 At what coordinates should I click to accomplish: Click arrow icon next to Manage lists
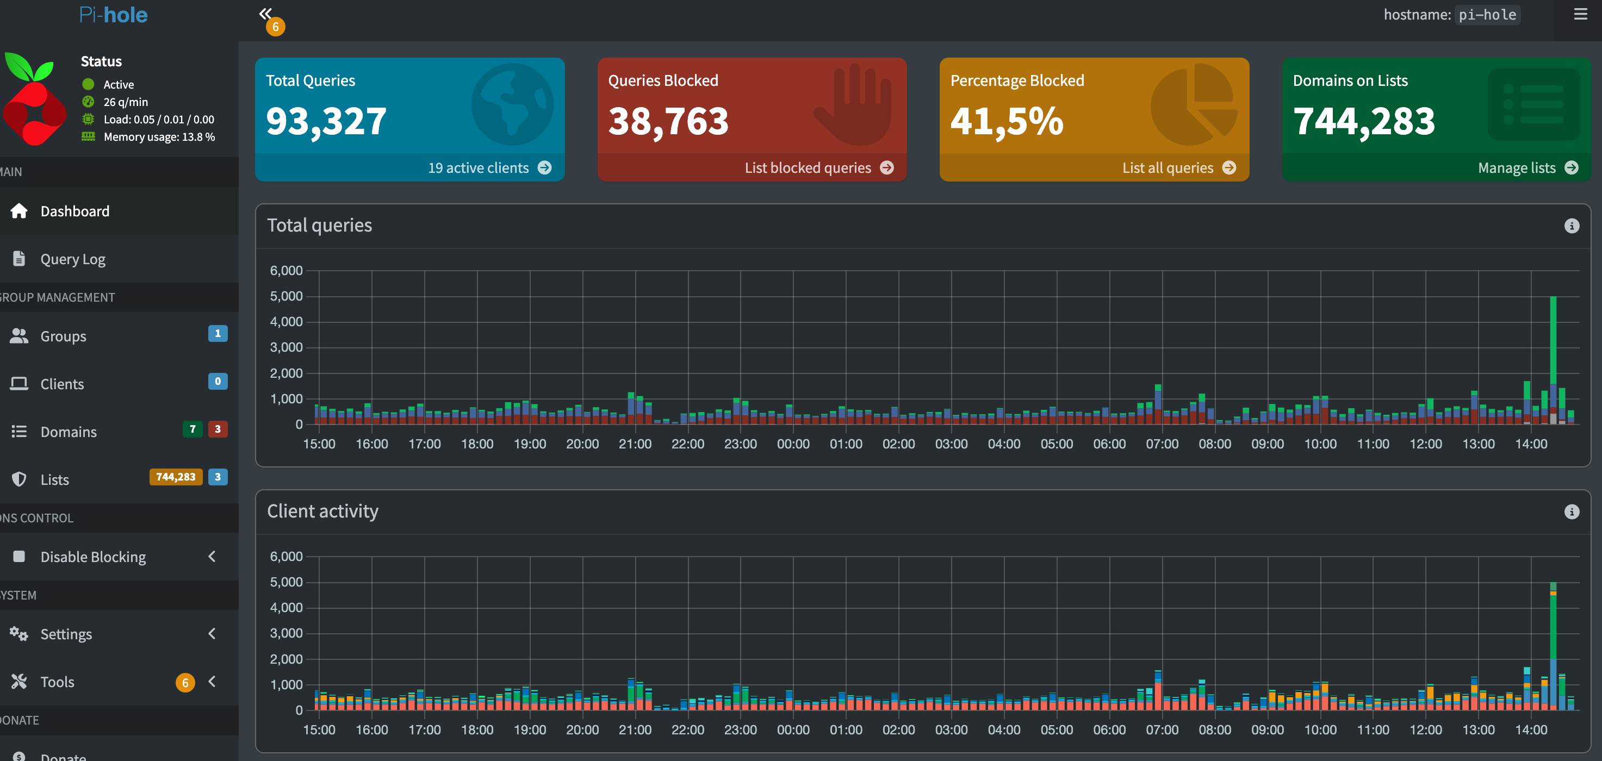point(1572,168)
